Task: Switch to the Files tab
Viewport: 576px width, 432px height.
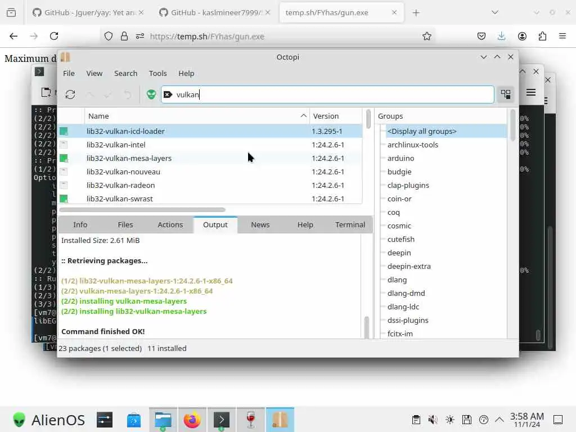Action: point(125,225)
